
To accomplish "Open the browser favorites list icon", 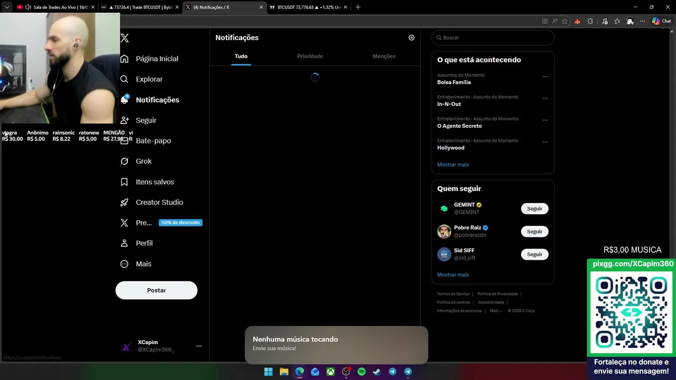I will (x=617, y=21).
